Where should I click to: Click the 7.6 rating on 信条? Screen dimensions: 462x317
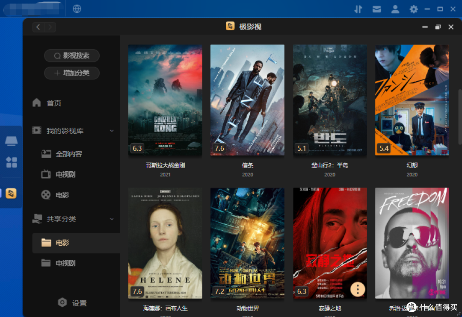pyautogui.click(x=219, y=148)
